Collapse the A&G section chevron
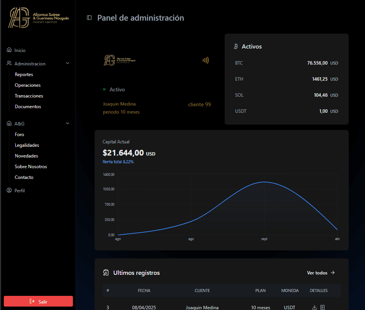This screenshot has width=365, height=310. point(68,123)
